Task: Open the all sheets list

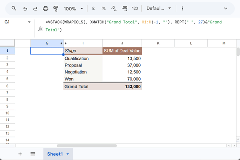Action: pyautogui.click(x=33, y=154)
